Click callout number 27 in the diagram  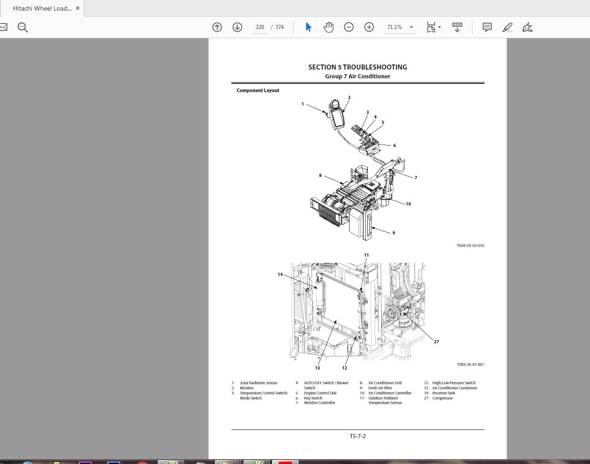pyautogui.click(x=437, y=342)
